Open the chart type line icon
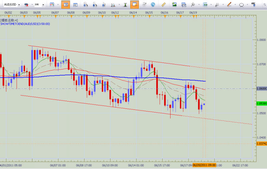The width and height of the screenshot is (267, 169). click(52, 5)
